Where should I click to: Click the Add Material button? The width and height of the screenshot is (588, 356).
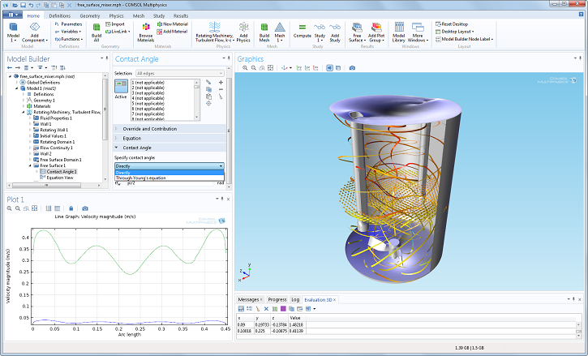(x=172, y=32)
